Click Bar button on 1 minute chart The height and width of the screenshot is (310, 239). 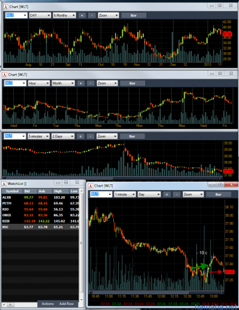pos(218,194)
